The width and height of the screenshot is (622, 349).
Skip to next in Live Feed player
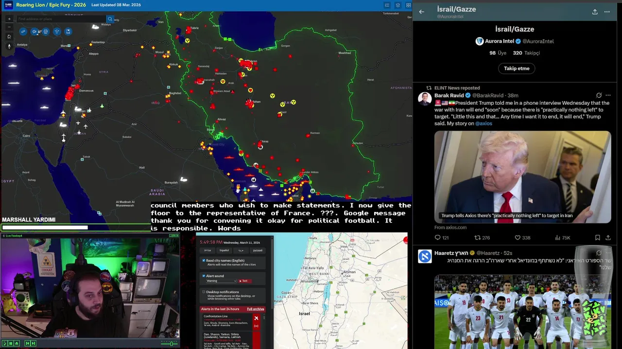point(34,344)
